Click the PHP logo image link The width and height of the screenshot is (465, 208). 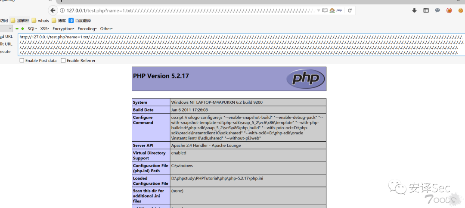click(305, 79)
